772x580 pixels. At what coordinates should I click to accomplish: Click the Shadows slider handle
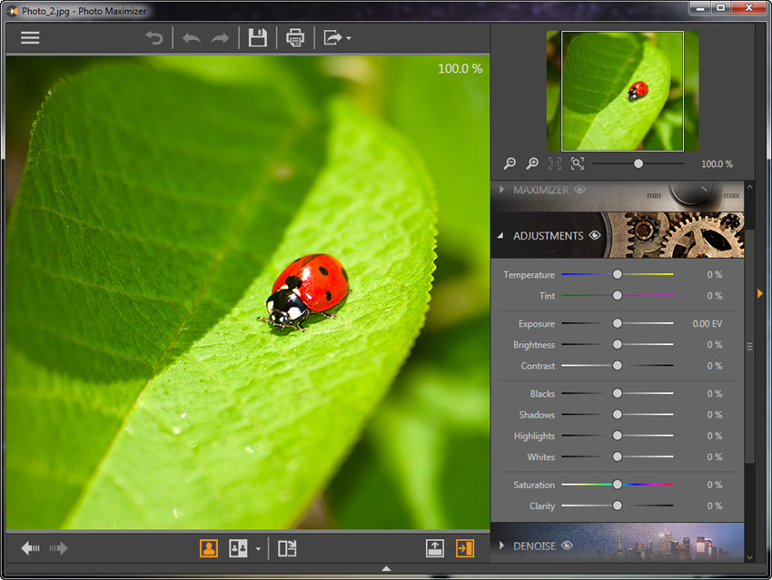coord(617,415)
